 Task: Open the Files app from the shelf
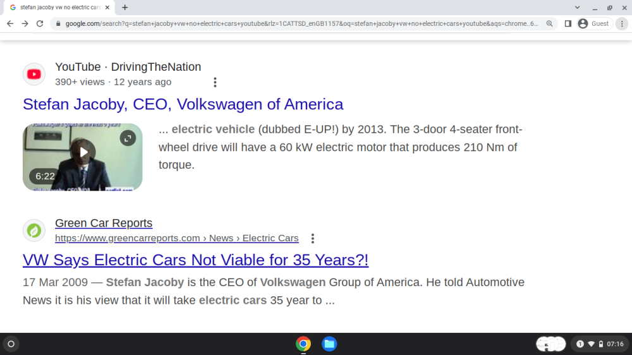pos(329,344)
